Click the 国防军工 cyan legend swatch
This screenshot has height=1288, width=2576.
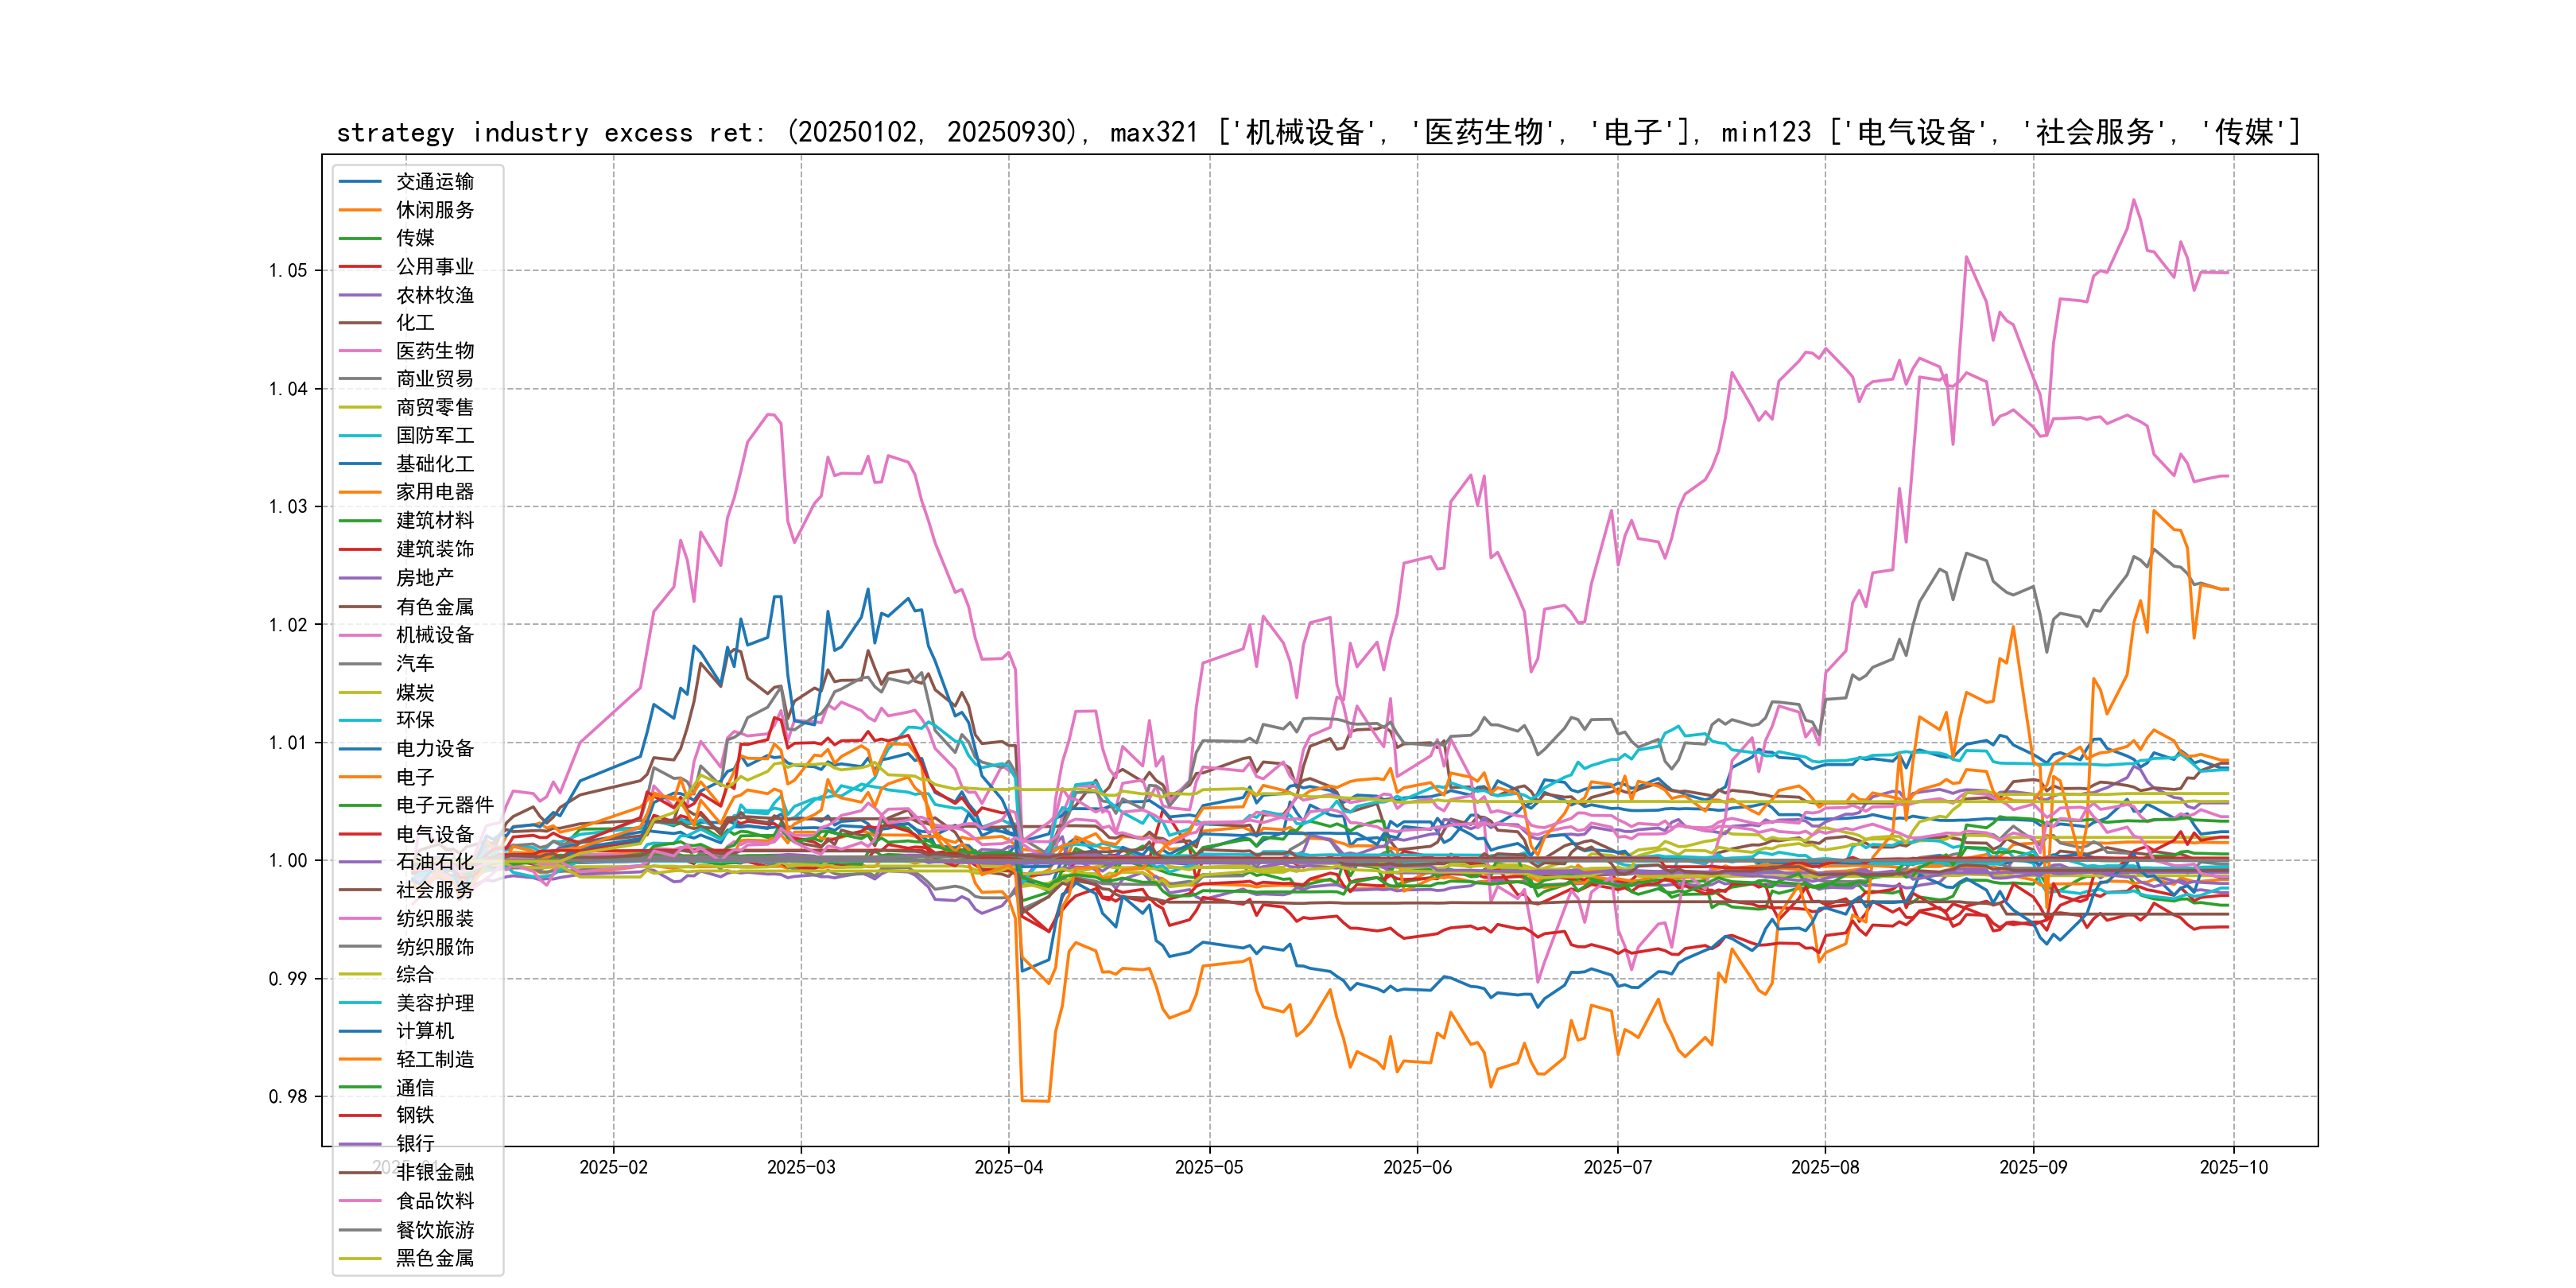(x=360, y=436)
